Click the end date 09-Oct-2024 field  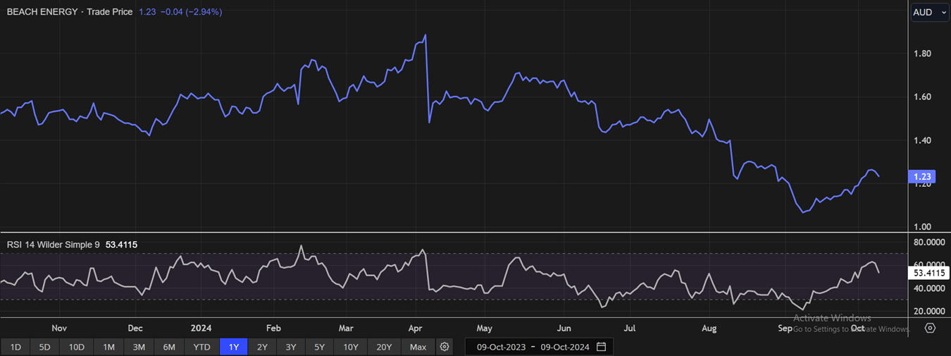(565, 347)
